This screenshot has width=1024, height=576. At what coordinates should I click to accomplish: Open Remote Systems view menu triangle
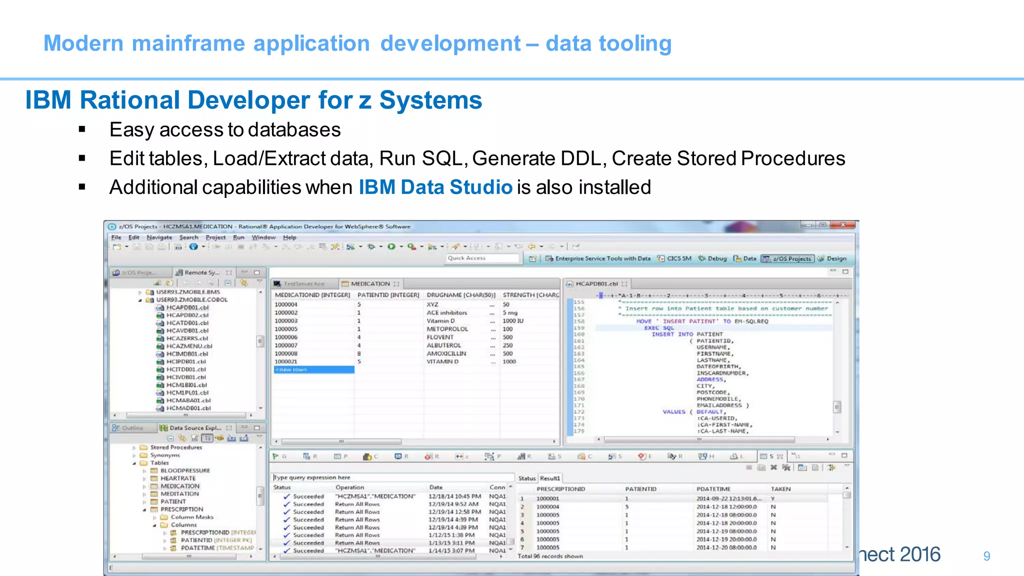(259, 282)
